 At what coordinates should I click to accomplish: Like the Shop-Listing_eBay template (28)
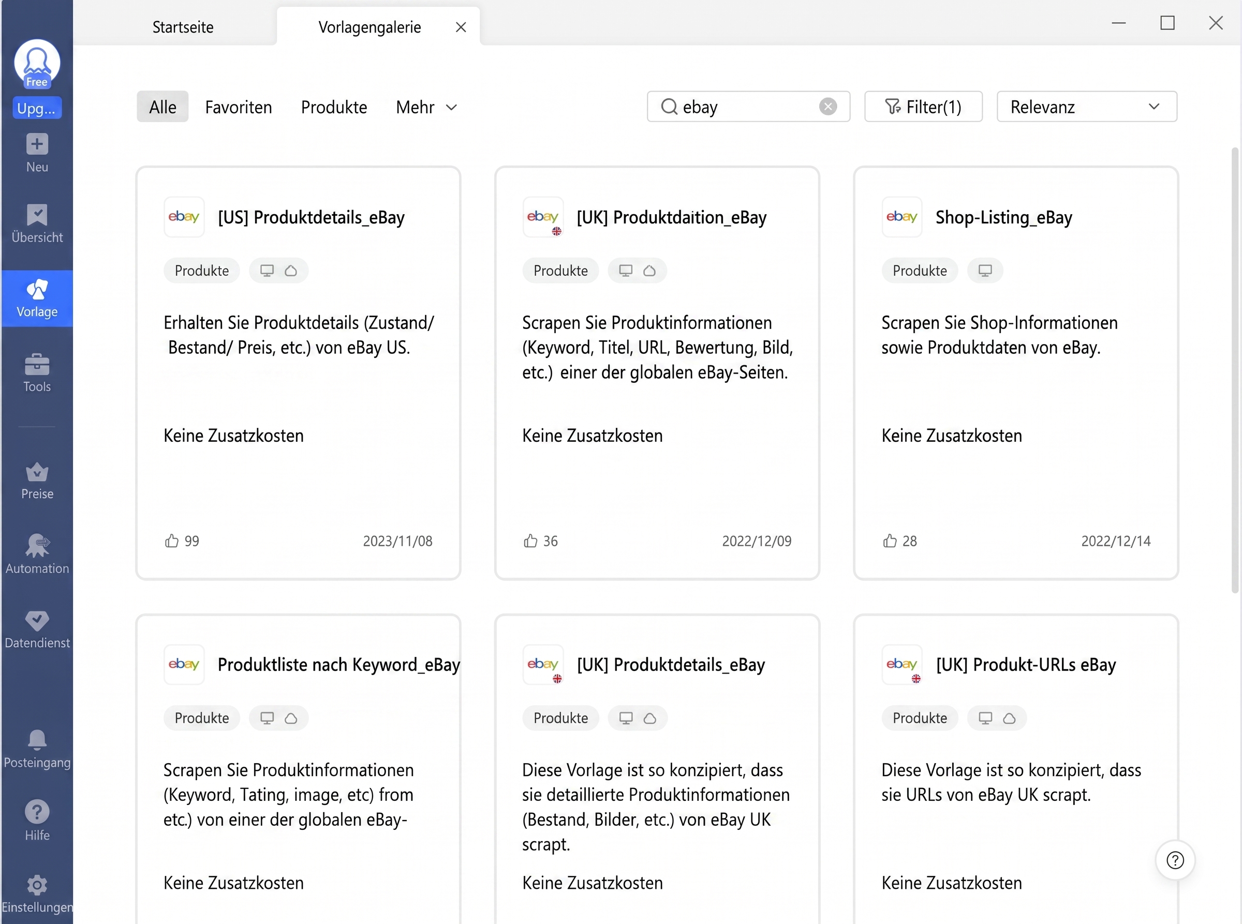point(890,540)
